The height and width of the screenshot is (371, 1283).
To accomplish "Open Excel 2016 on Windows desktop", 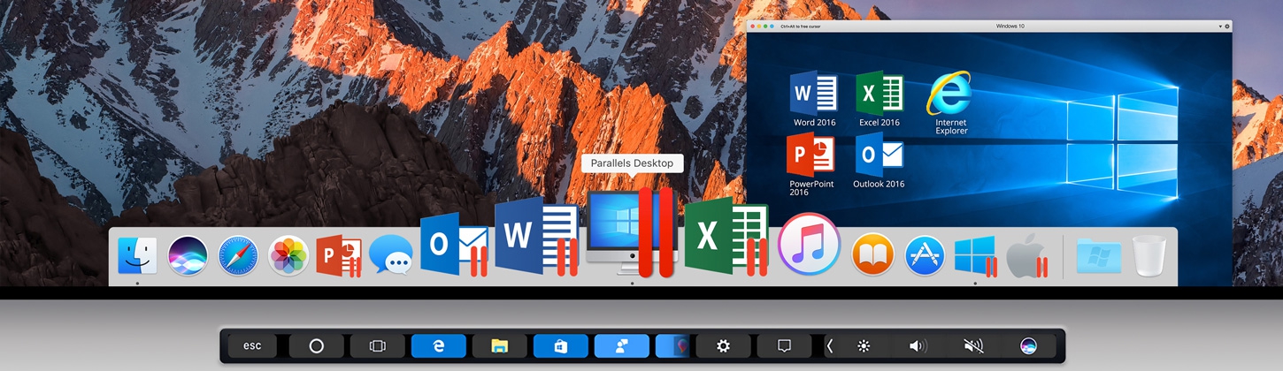I will [879, 99].
